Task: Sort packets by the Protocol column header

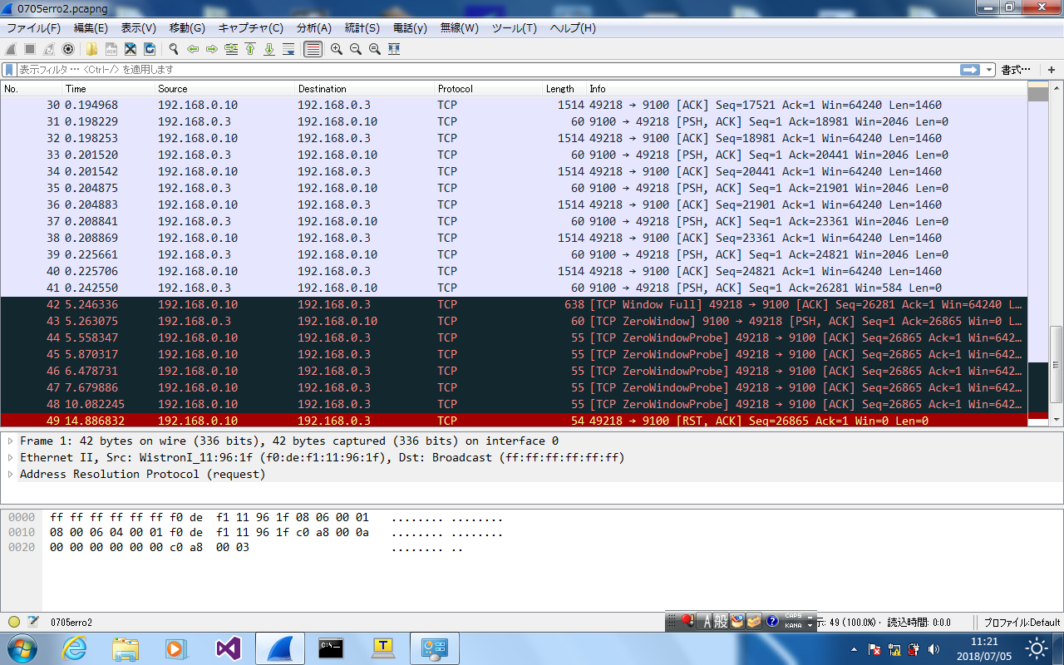Action: pyautogui.click(x=488, y=88)
